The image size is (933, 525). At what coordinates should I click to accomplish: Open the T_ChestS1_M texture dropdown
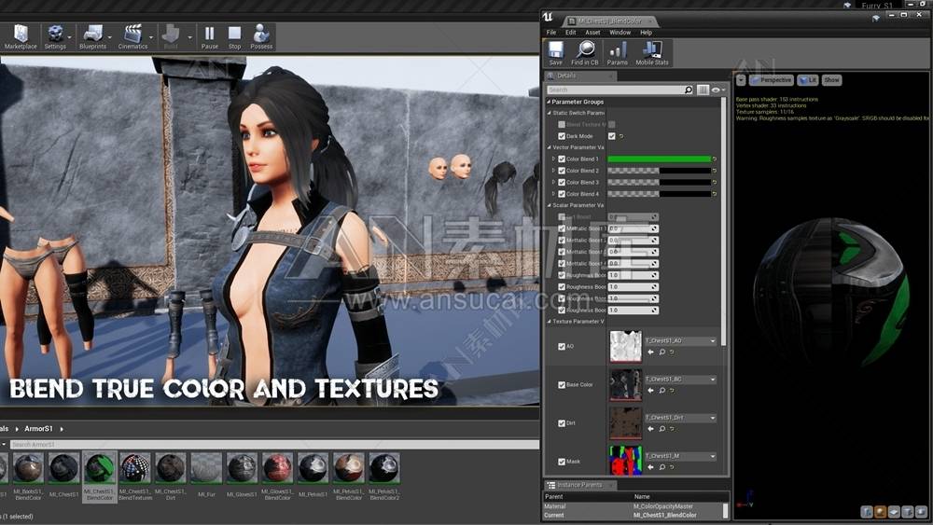pos(680,456)
